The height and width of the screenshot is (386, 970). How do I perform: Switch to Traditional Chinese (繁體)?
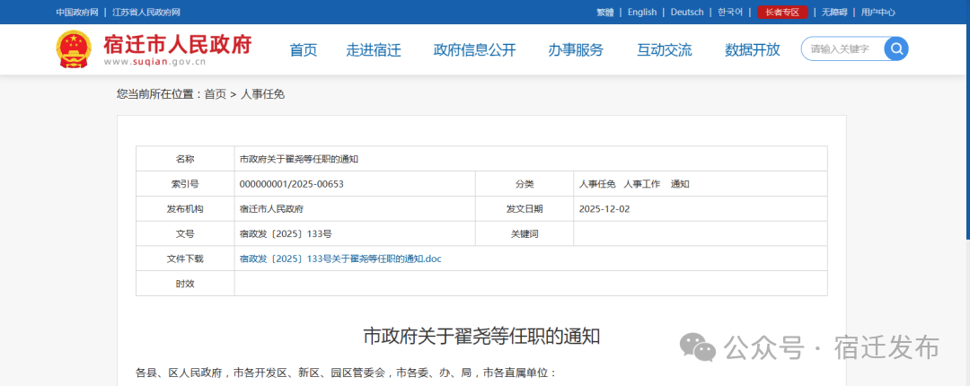pyautogui.click(x=605, y=12)
